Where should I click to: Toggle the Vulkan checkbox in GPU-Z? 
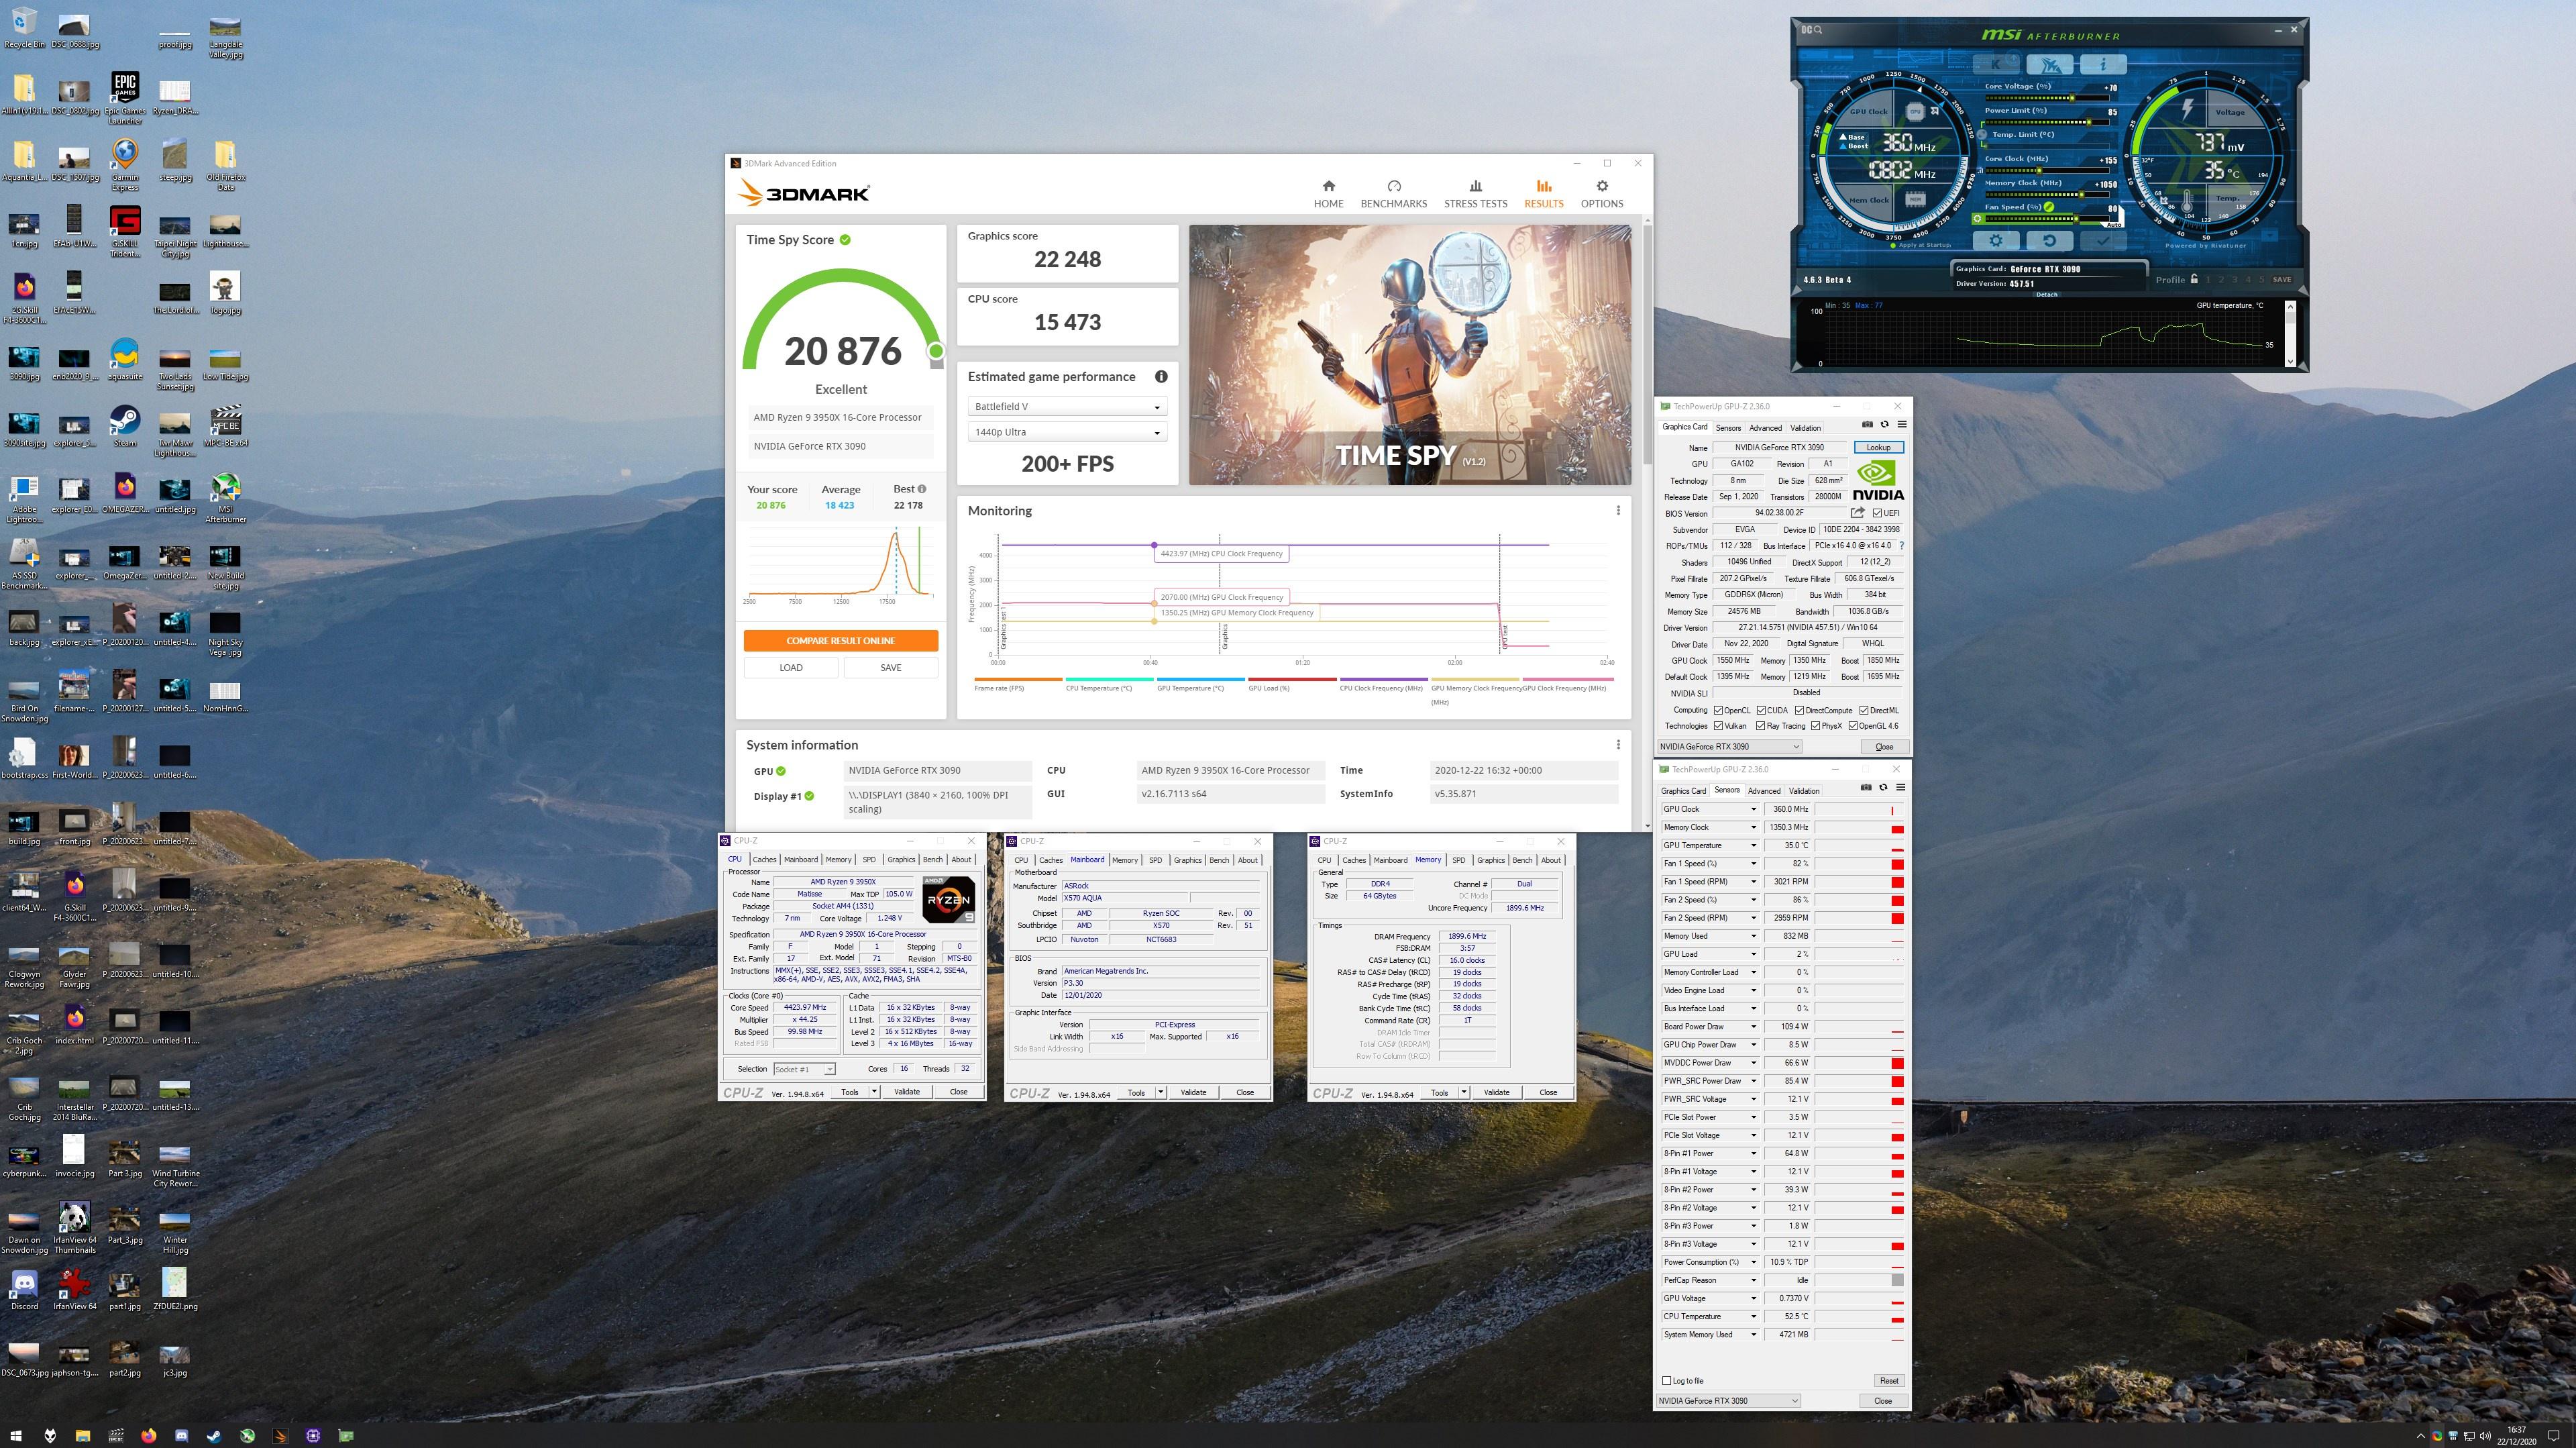[1718, 726]
